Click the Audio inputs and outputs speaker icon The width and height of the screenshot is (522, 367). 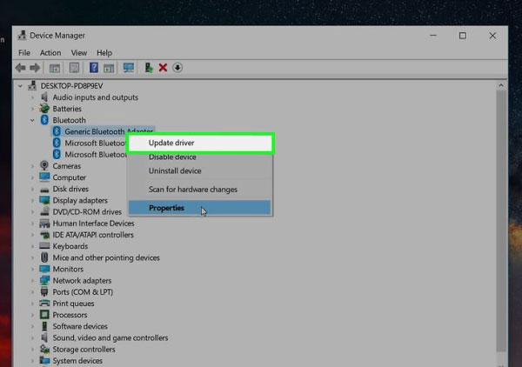pos(44,97)
